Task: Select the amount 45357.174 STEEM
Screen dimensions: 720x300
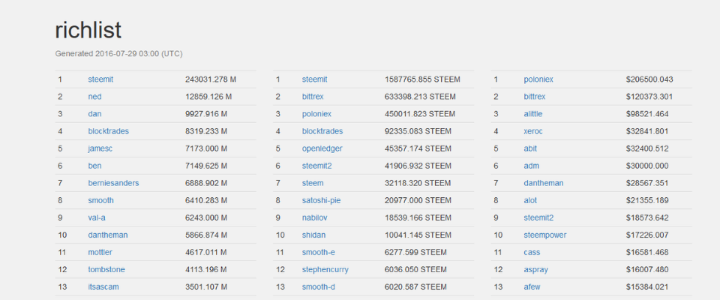Action: (x=418, y=148)
